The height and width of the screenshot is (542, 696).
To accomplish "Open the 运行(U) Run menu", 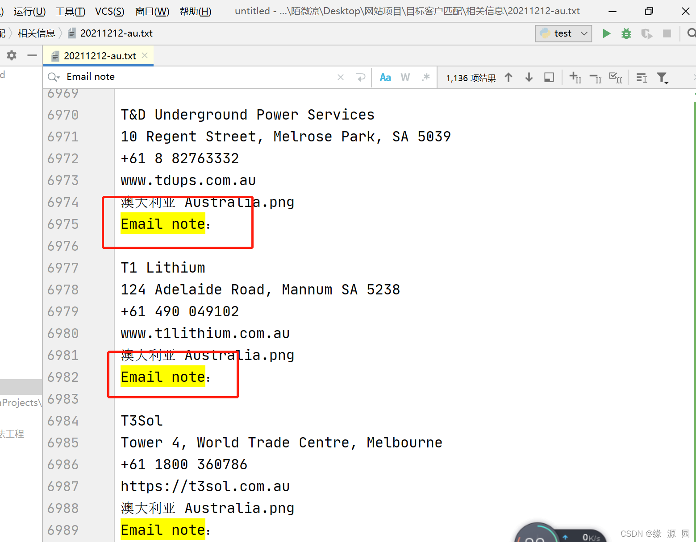I will [30, 11].
